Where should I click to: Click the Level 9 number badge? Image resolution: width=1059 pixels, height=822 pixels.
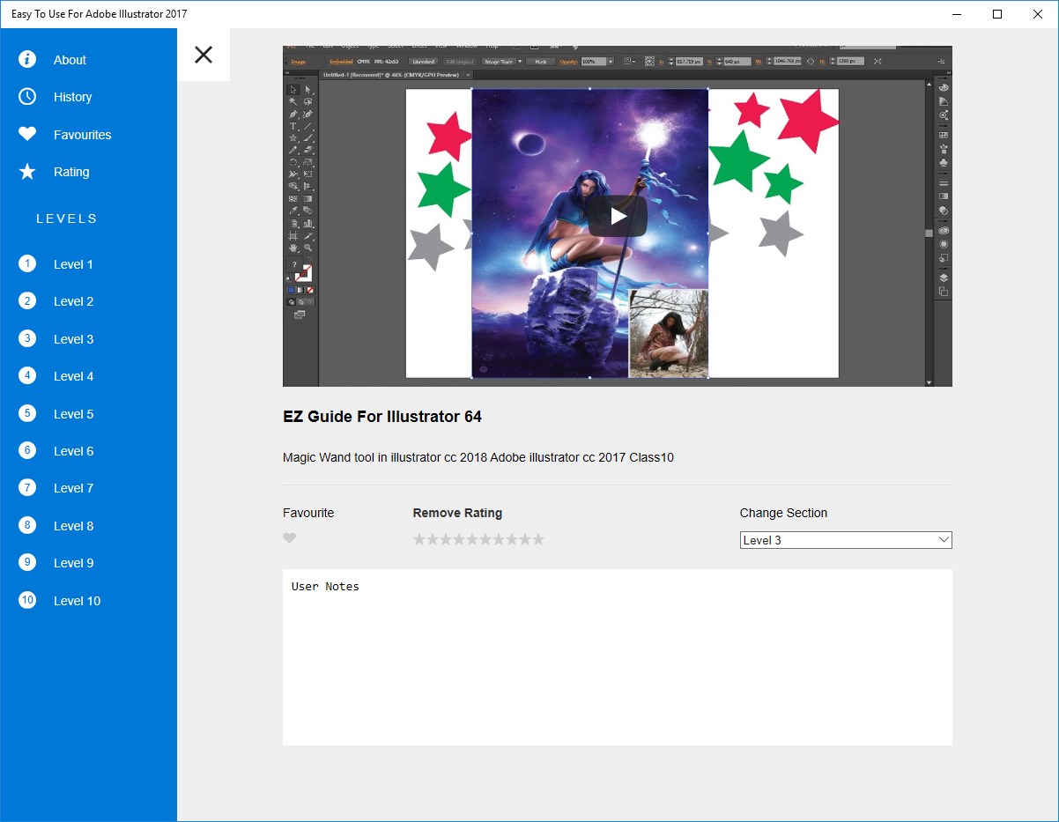tap(27, 562)
